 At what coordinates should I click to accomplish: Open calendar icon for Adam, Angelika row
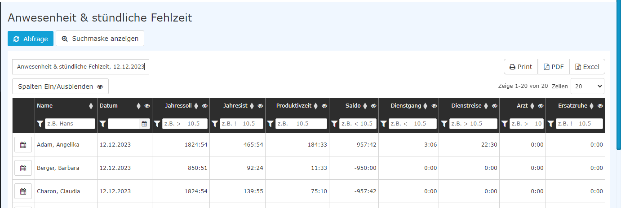23,145
